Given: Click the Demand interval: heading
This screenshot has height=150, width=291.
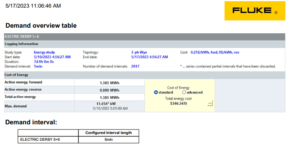Looking at the screenshot, I should 31,122.
